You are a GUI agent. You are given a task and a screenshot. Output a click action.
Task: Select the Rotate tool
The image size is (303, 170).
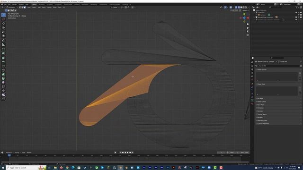(x=3, y=27)
